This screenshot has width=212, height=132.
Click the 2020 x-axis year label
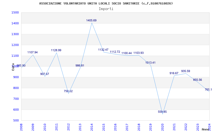162,127
